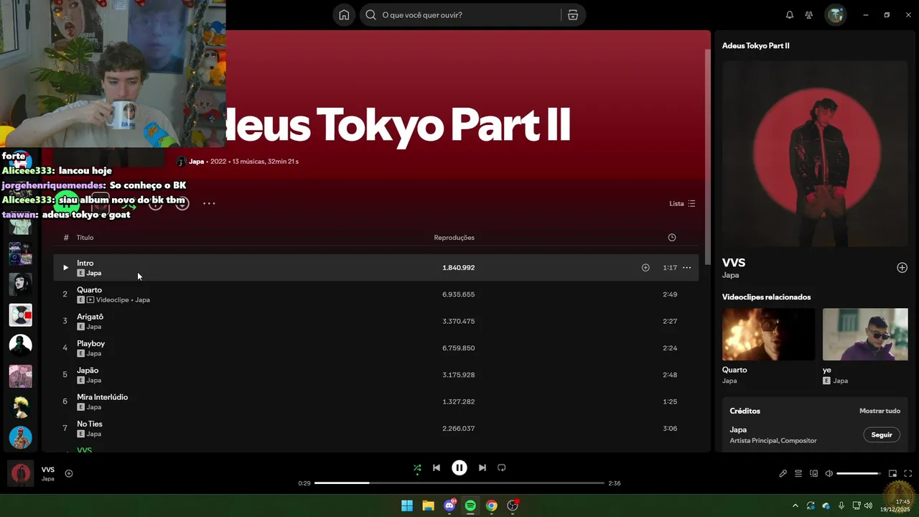
Task: Adjust the volume slider
Action: click(858, 473)
